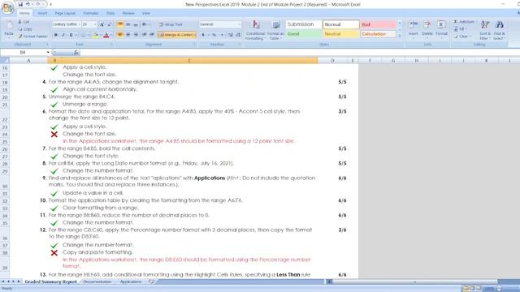
Task: Open the Office Button menu
Action: (x=7, y=8)
